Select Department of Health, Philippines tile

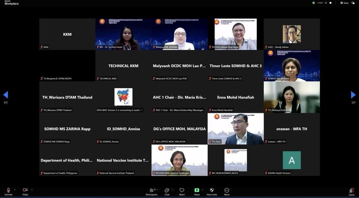[67, 160]
